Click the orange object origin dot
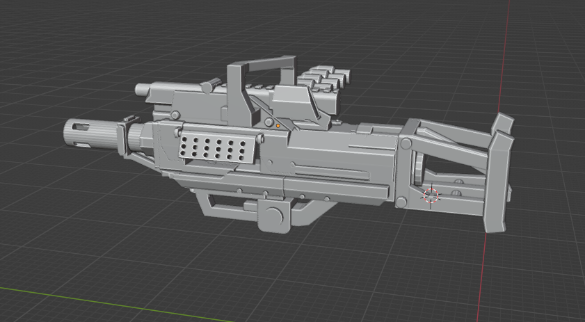The height and width of the screenshot is (322, 585). [x=278, y=126]
